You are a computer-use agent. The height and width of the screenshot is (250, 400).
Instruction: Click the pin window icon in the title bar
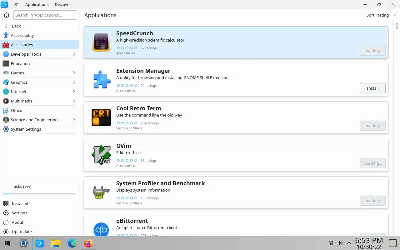tap(16, 4)
